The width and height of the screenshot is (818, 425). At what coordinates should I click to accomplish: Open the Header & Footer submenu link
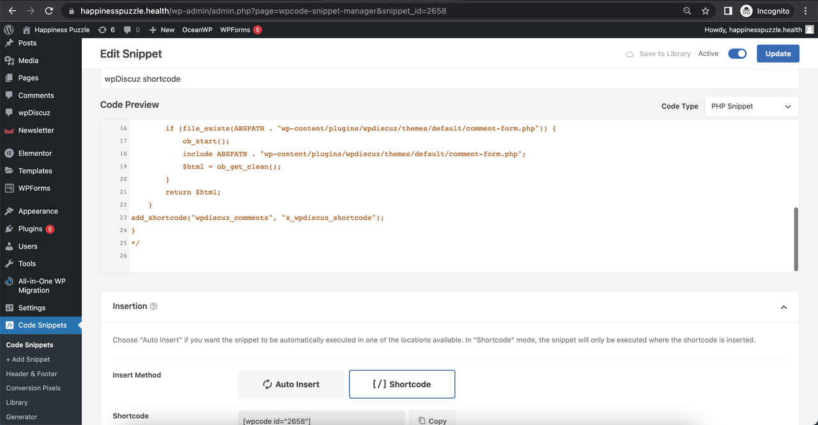pos(31,374)
